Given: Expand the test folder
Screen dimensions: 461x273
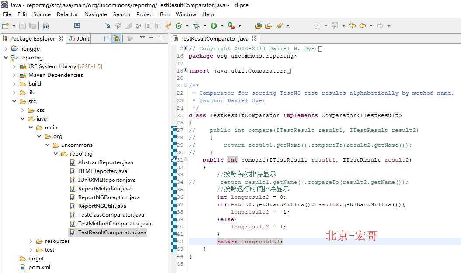Looking at the screenshot, I should coord(31,250).
